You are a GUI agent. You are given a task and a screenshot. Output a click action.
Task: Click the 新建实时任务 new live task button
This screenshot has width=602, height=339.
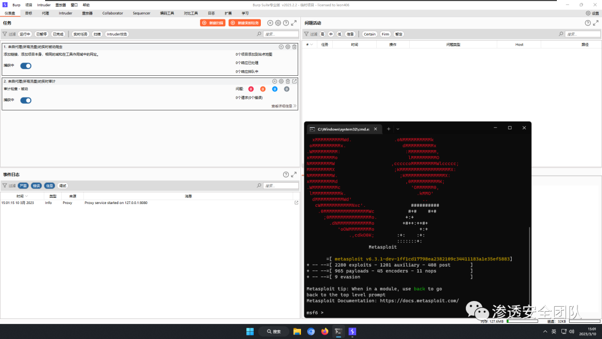pos(245,23)
